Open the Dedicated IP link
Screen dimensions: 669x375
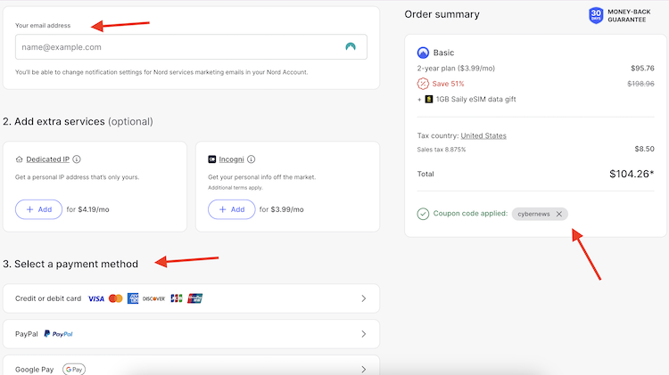point(48,159)
